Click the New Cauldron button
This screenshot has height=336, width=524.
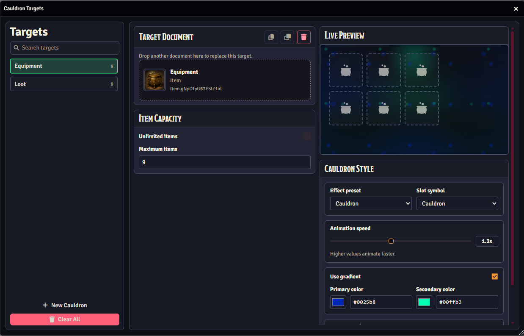65,305
